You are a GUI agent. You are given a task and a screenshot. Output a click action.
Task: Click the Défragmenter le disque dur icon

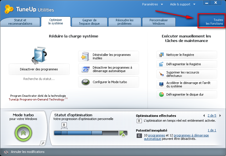(161, 94)
